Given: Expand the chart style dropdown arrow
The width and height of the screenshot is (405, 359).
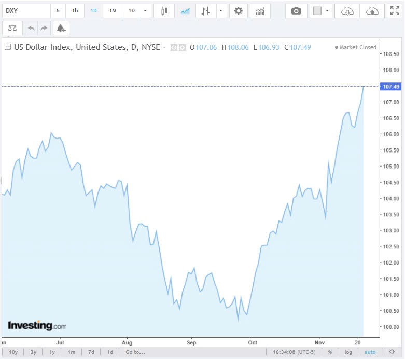Looking at the screenshot, I should [x=221, y=11].
